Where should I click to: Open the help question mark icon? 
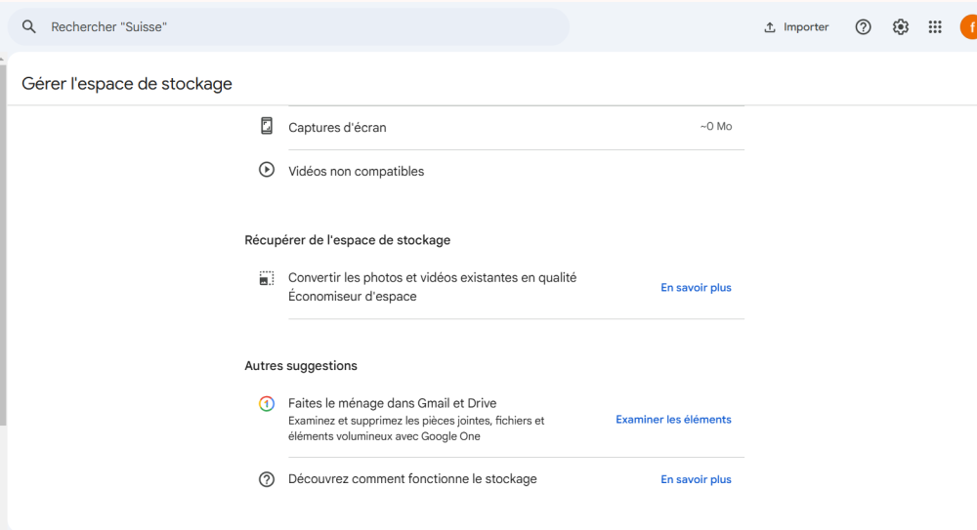pyautogui.click(x=863, y=27)
